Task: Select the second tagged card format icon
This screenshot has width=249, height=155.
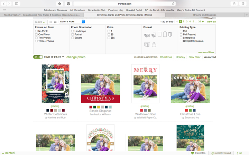Action: (x=154, y=35)
